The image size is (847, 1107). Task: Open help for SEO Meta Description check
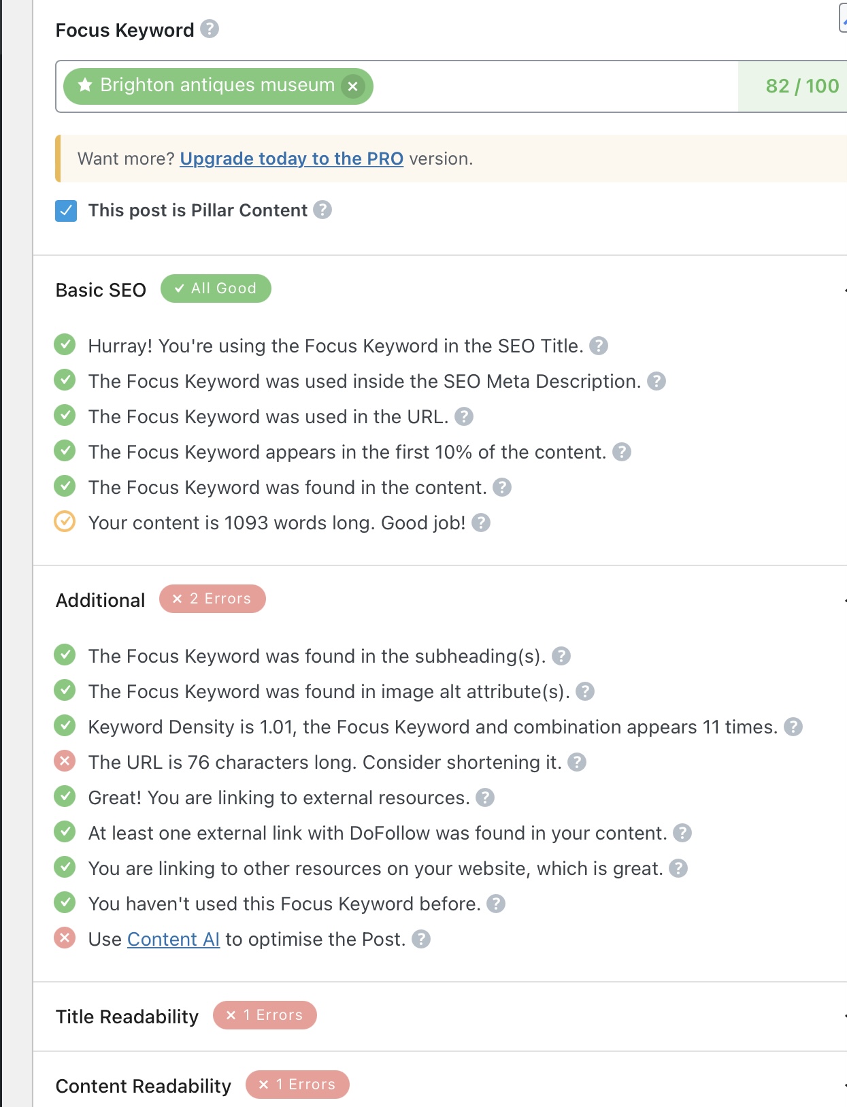point(657,381)
